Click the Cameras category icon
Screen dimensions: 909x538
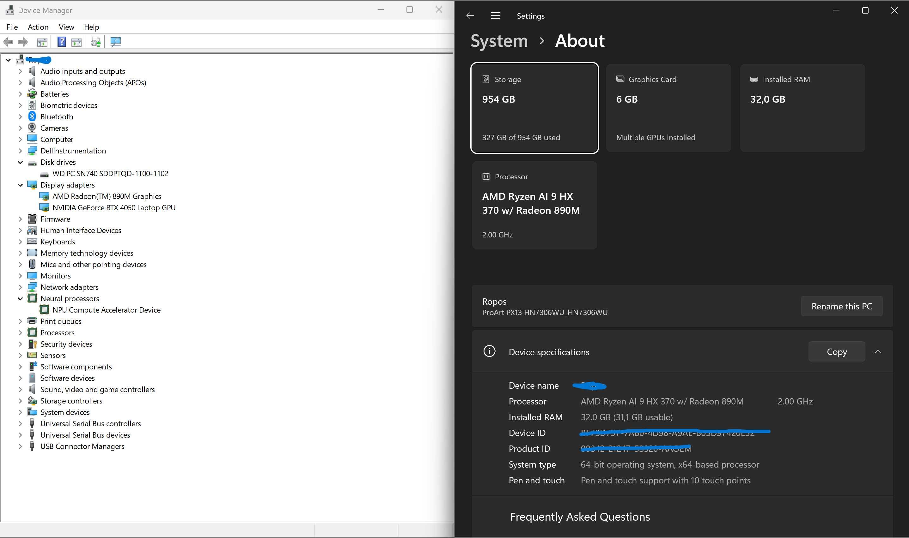(x=32, y=128)
